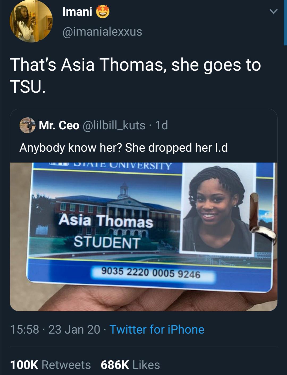Click the 1d timestamp on quoted tweet

point(161,125)
